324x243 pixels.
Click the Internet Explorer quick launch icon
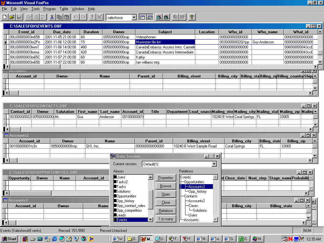(54, 239)
